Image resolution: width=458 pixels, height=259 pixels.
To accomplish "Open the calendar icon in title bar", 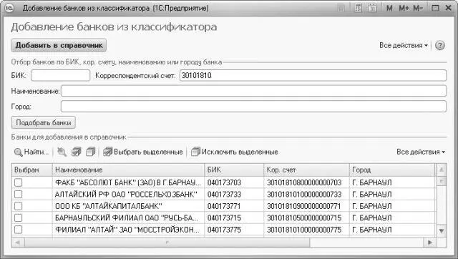I will [372, 8].
